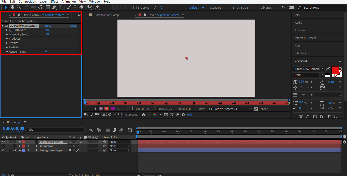347x176 pixels.
Task: Click Reset for CC Particle Systems II
Action: [x=49, y=26]
